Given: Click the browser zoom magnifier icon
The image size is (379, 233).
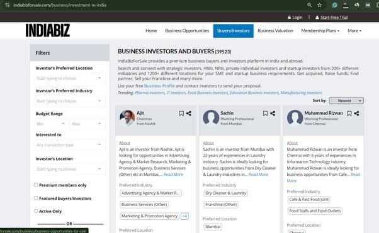Looking at the screenshot, I should 309,5.
